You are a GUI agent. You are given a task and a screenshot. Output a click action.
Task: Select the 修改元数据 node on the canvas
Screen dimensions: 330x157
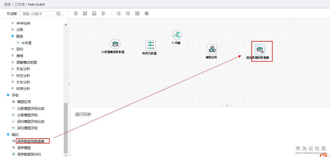click(x=151, y=45)
